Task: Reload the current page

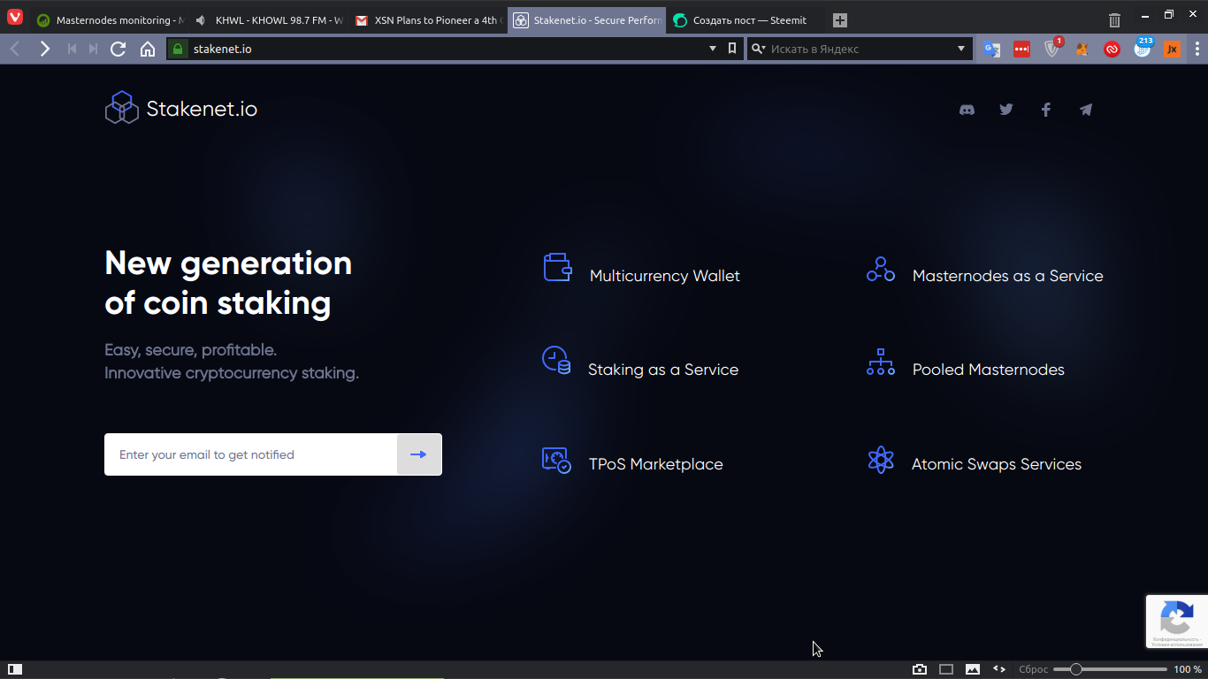Action: coord(118,49)
